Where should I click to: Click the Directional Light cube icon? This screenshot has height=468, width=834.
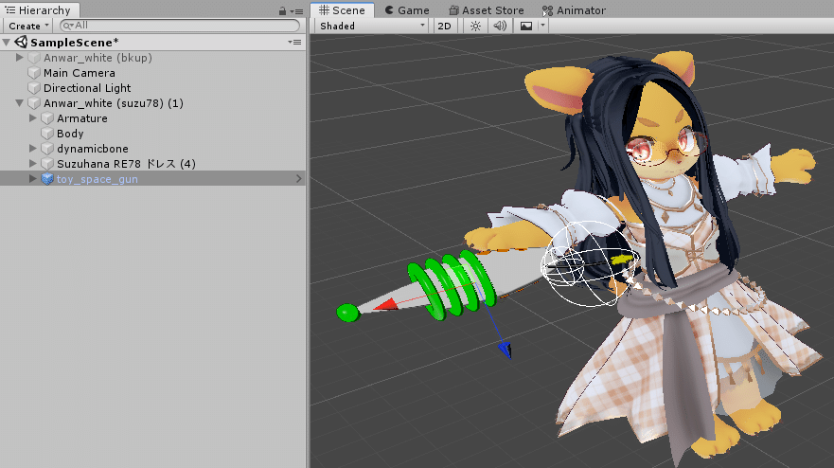click(34, 88)
